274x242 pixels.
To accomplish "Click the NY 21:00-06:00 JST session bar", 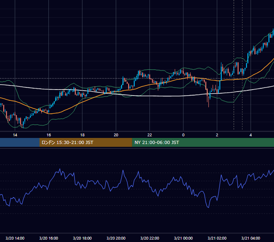I will [x=203, y=142].
